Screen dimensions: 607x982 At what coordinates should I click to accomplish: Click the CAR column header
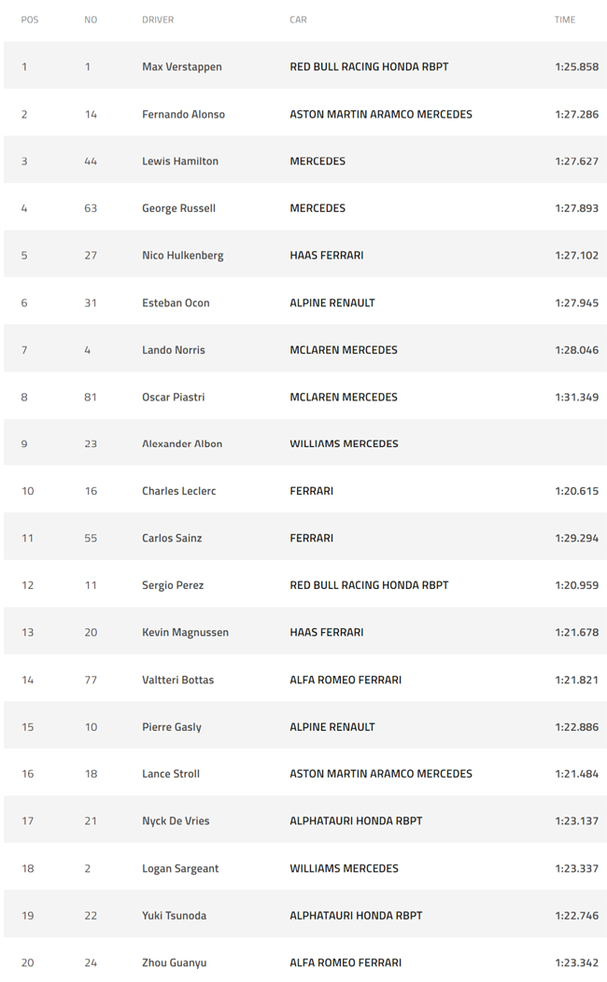pos(298,20)
